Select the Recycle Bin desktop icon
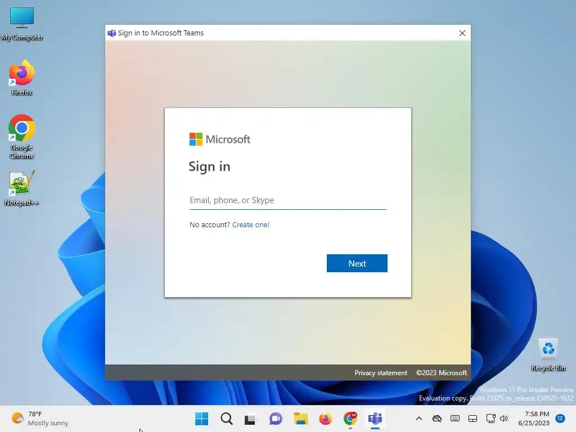576x432 pixels. click(x=548, y=355)
